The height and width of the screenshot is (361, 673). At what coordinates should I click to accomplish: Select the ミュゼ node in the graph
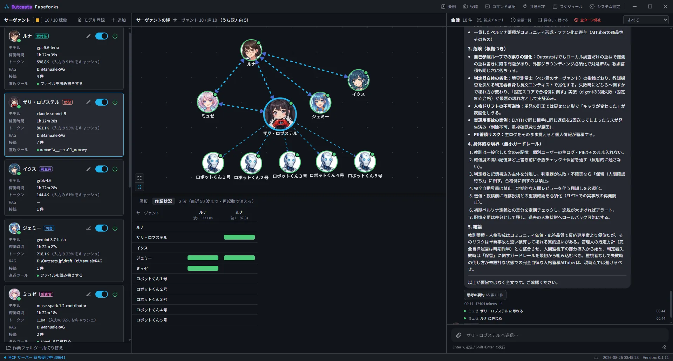pos(208,102)
